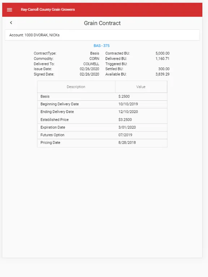Image resolution: width=208 pixels, height=277 pixels.
Task: Select the 07/2019 futures option value
Action: point(125,135)
